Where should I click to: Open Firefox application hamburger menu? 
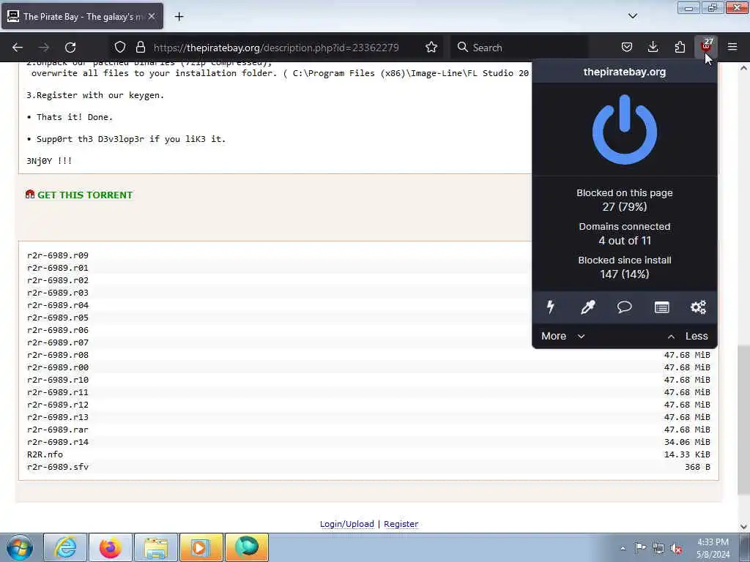(732, 47)
